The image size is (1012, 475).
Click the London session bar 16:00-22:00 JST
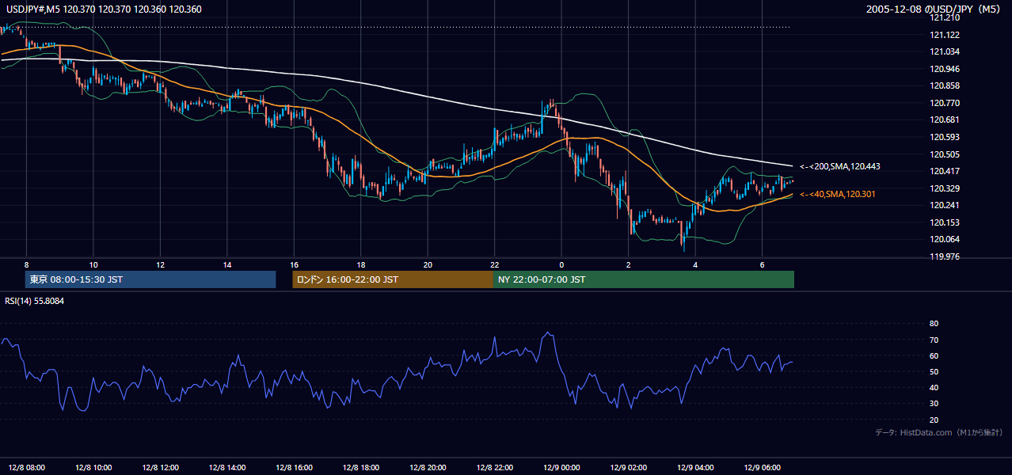click(x=394, y=279)
